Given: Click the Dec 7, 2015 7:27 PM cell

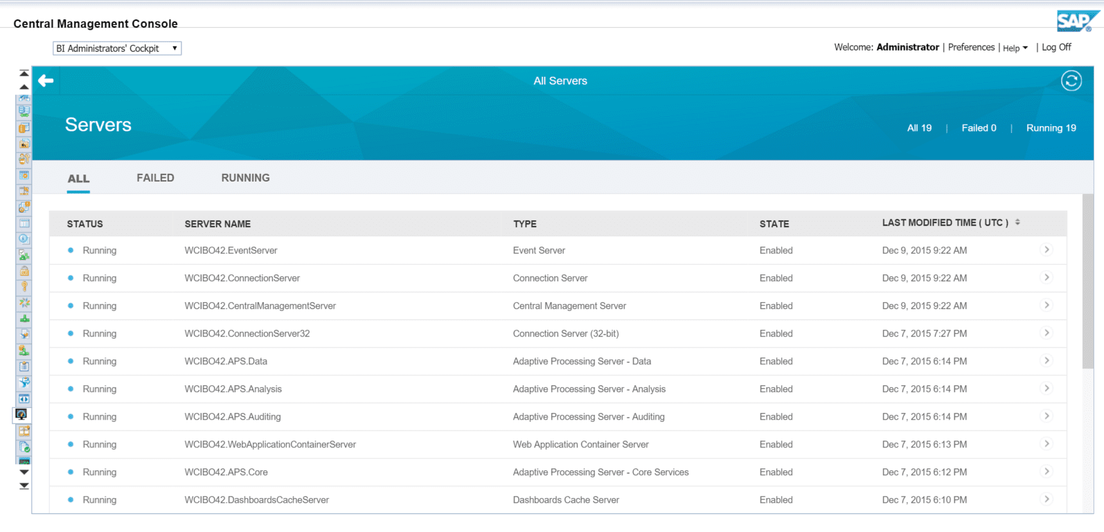Looking at the screenshot, I should [x=925, y=334].
